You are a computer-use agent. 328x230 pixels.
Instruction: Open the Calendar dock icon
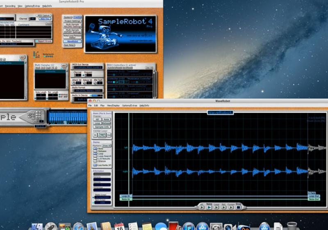point(119,226)
